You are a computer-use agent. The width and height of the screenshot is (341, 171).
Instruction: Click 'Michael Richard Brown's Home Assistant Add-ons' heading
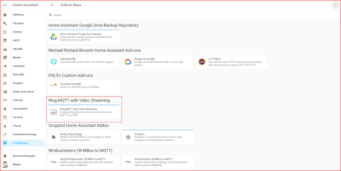pyautogui.click(x=95, y=50)
